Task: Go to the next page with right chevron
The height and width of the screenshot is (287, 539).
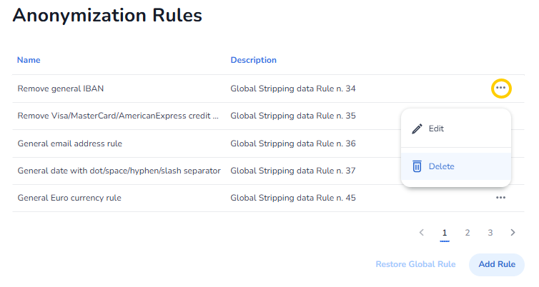Action: point(513,232)
